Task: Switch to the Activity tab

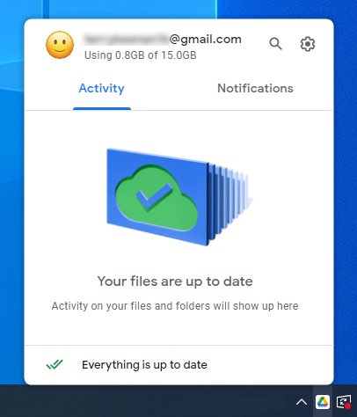Action: [x=102, y=88]
